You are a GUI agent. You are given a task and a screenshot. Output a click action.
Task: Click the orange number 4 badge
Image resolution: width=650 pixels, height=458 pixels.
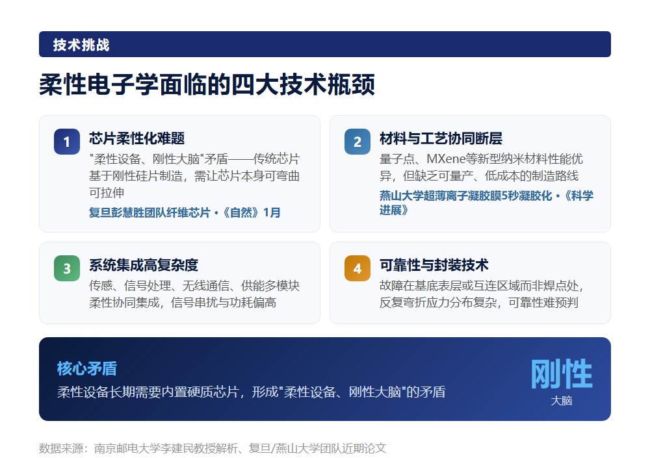point(357,268)
